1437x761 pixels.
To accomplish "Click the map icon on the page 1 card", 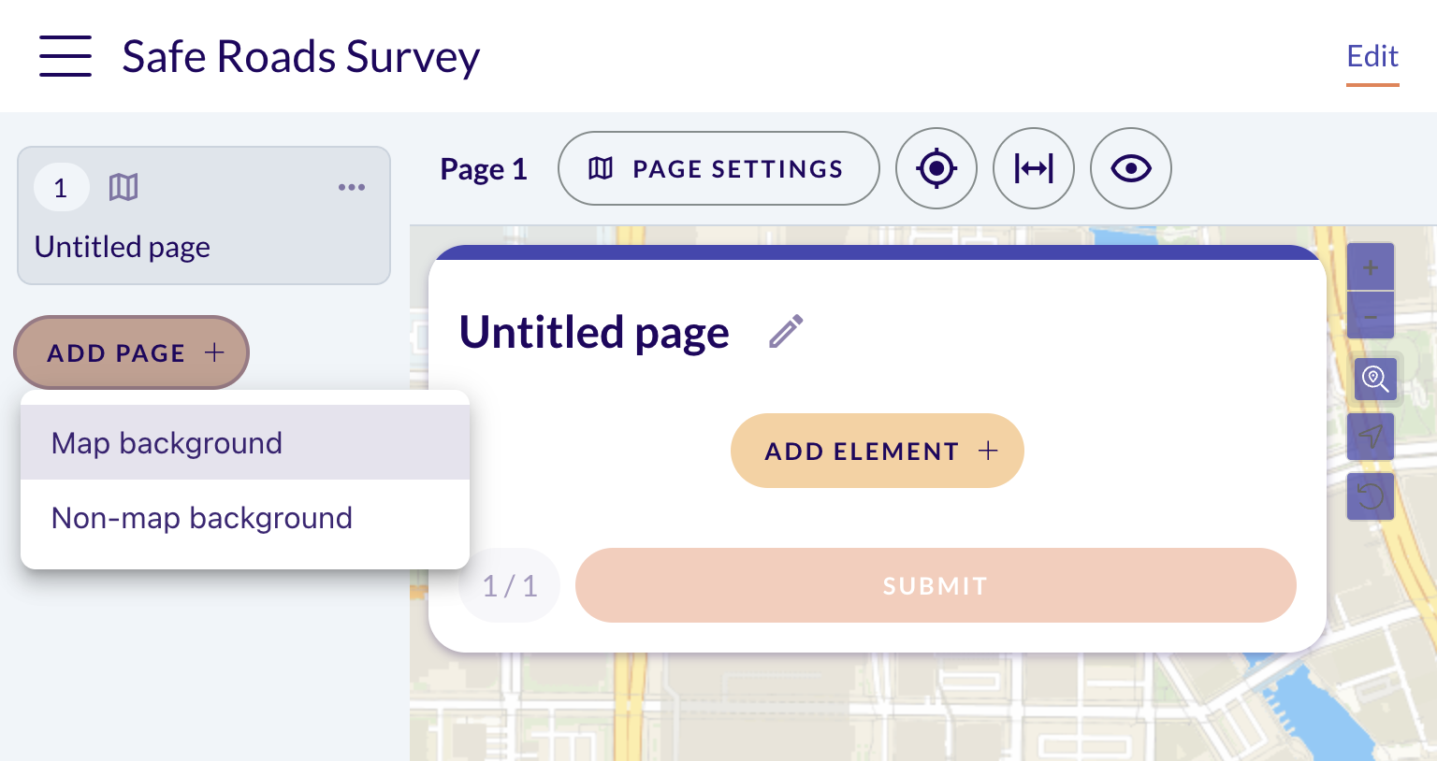I will pos(123,187).
